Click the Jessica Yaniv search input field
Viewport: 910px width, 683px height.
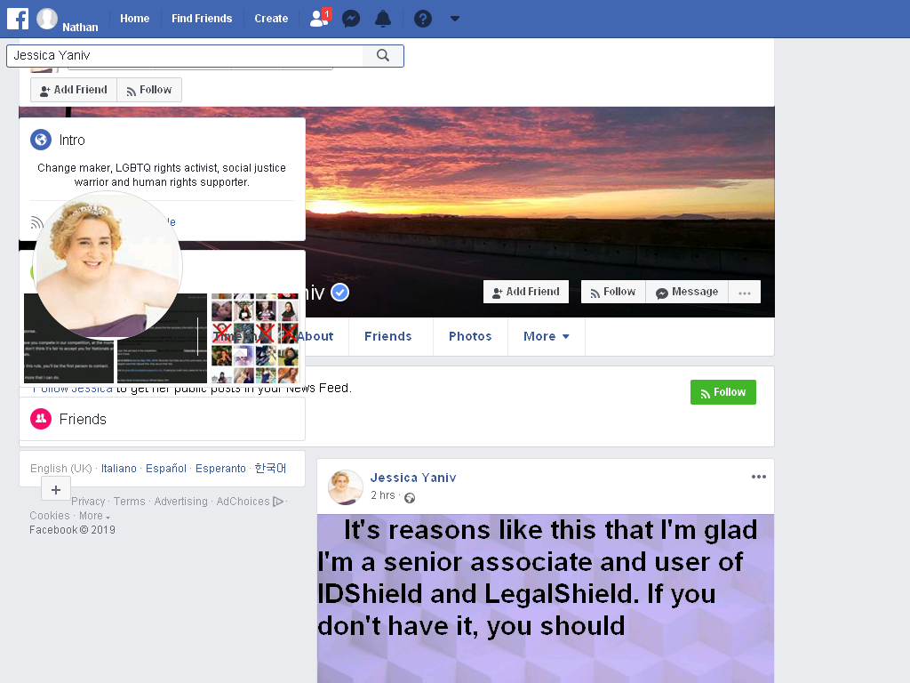pyautogui.click(x=185, y=55)
